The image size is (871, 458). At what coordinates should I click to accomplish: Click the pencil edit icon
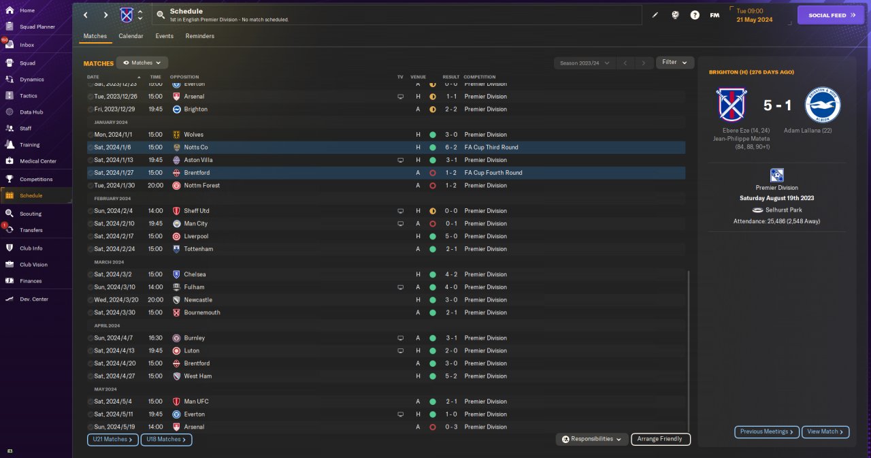coord(655,15)
